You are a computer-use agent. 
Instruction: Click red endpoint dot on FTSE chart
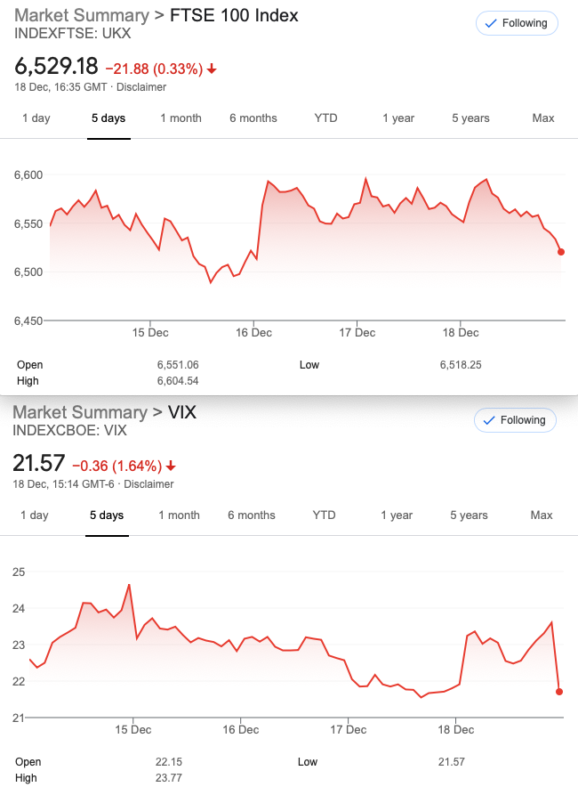coord(561,252)
